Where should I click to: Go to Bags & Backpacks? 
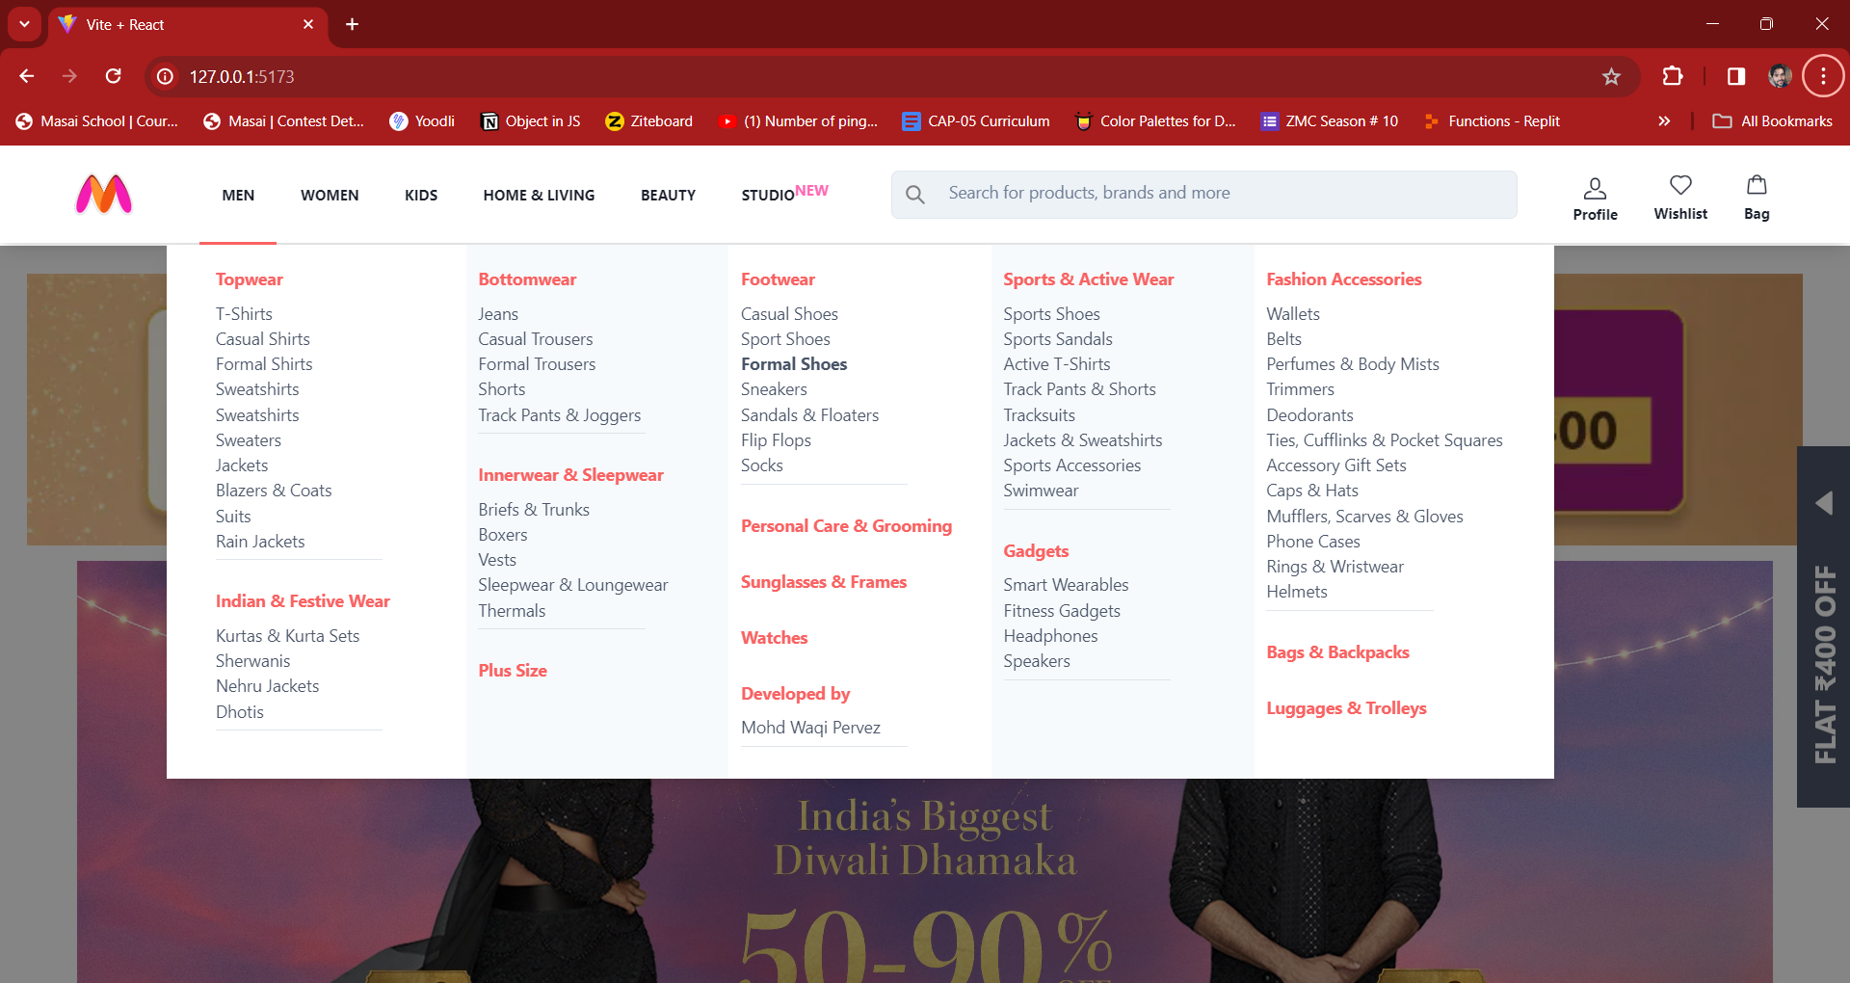1337,652
